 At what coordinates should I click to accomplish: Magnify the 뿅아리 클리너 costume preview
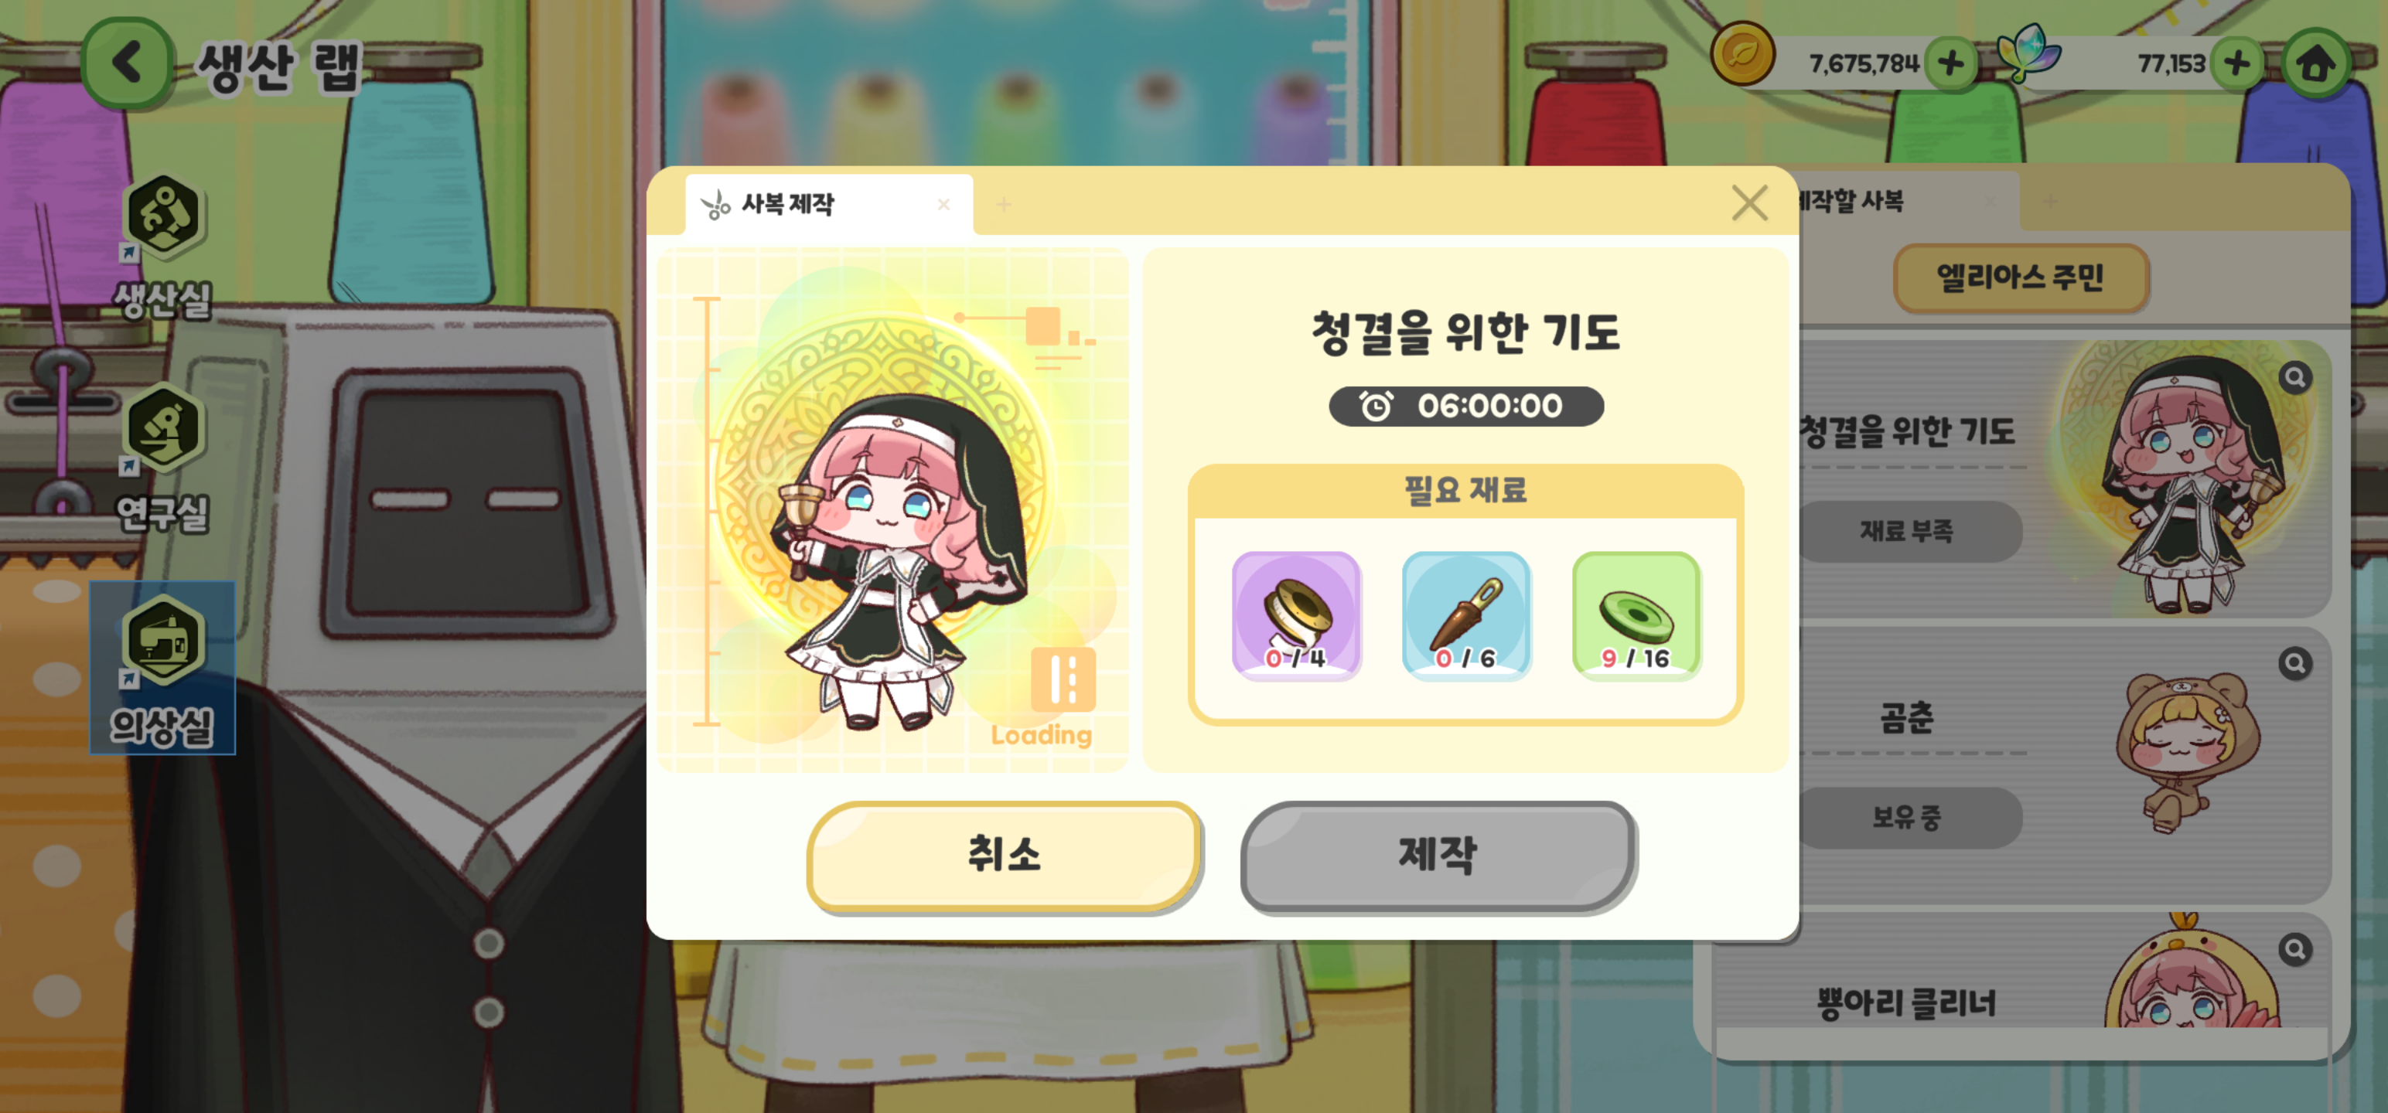point(2294,949)
